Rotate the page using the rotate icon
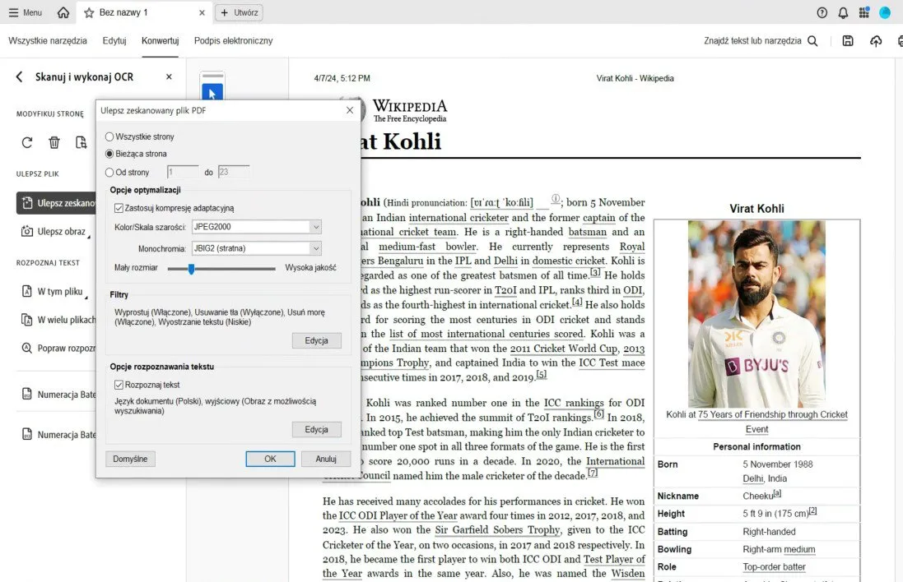903x582 pixels. click(26, 141)
